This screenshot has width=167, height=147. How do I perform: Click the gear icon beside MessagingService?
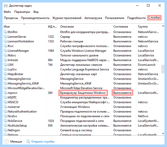5,79
